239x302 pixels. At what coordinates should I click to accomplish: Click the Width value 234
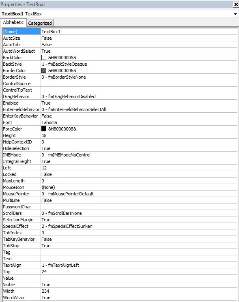pos(139,291)
